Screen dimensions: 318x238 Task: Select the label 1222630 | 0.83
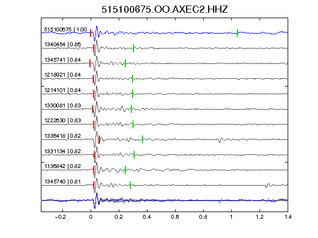(x=63, y=121)
